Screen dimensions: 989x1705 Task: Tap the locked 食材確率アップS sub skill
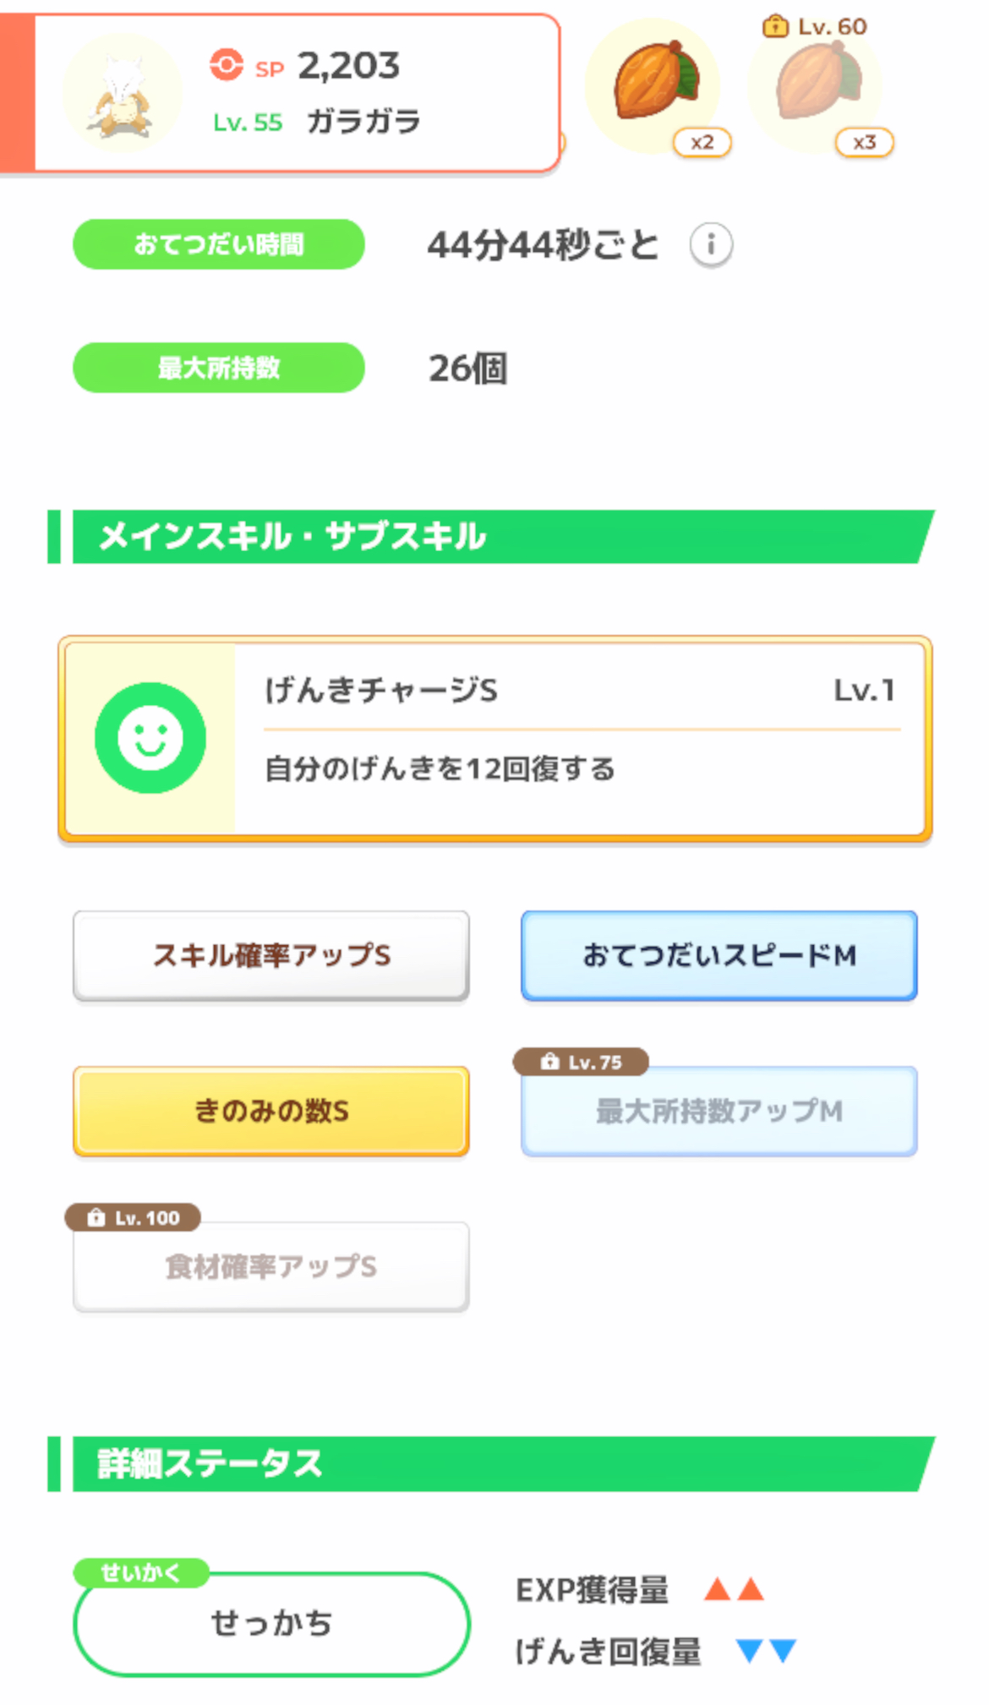271,1267
